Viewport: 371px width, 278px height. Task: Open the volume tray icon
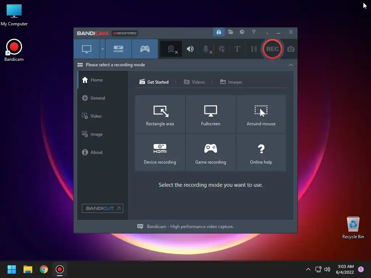coord(327,269)
